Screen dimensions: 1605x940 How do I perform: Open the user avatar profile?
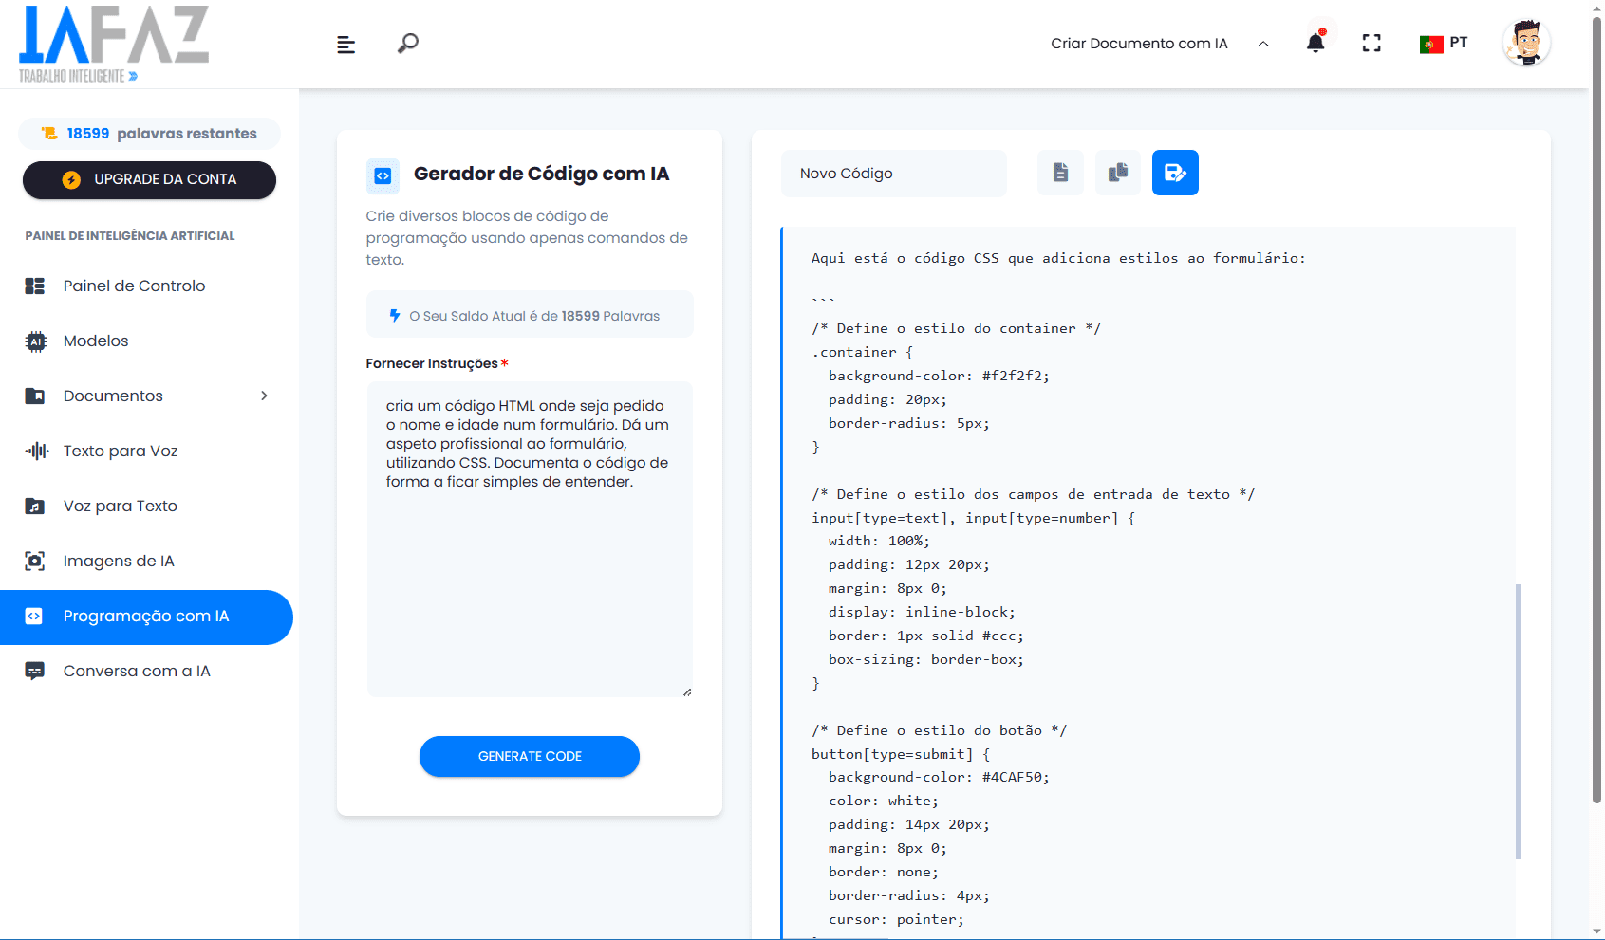pyautogui.click(x=1526, y=43)
